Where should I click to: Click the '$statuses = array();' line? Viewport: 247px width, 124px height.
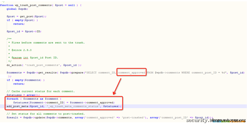pyautogui.click(x=23, y=95)
